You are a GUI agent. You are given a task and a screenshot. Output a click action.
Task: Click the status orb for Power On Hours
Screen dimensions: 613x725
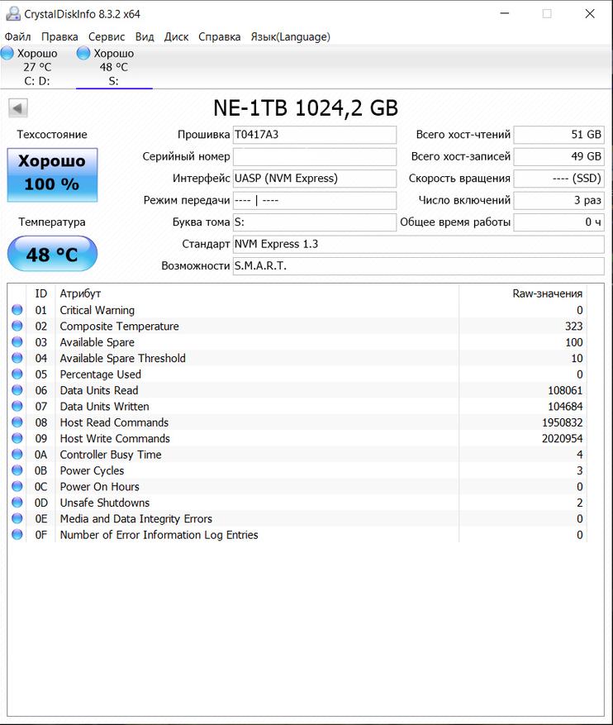[17, 486]
